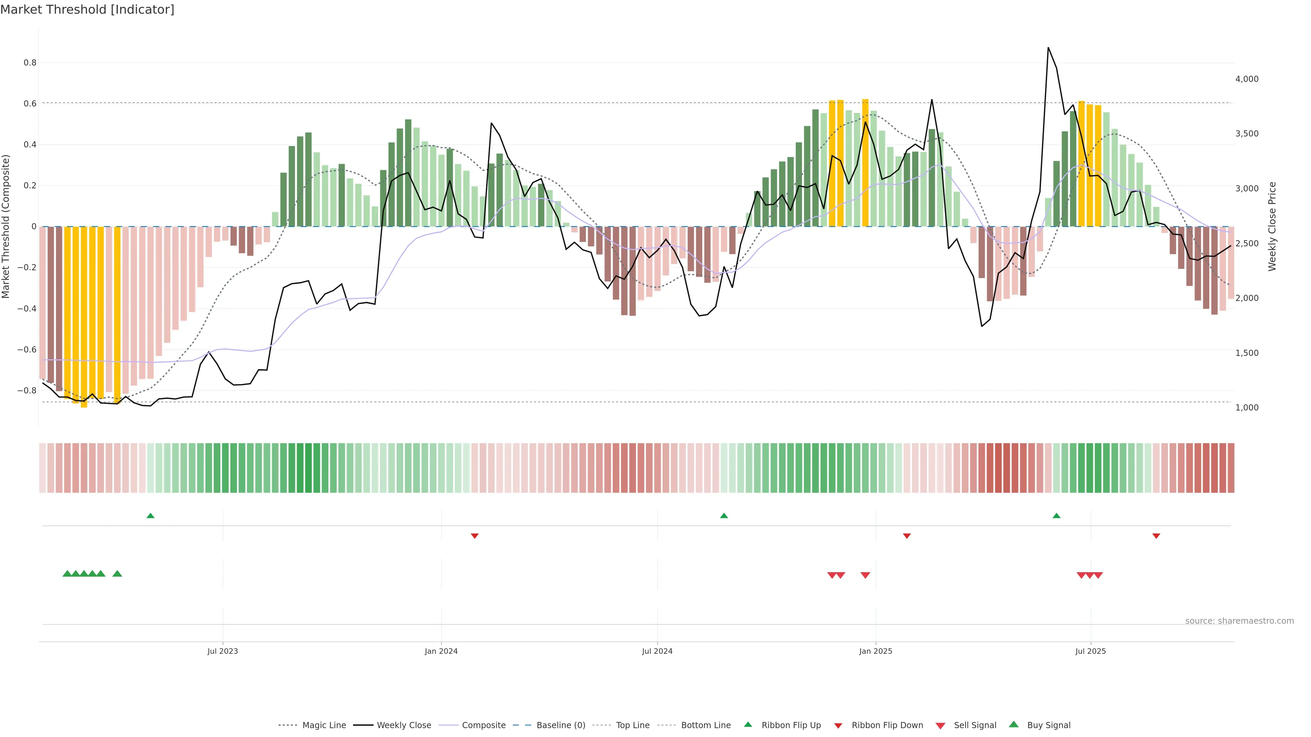Click the Ribbon Flip Down legend triangle icon
The height and width of the screenshot is (737, 1311).
pyautogui.click(x=838, y=726)
